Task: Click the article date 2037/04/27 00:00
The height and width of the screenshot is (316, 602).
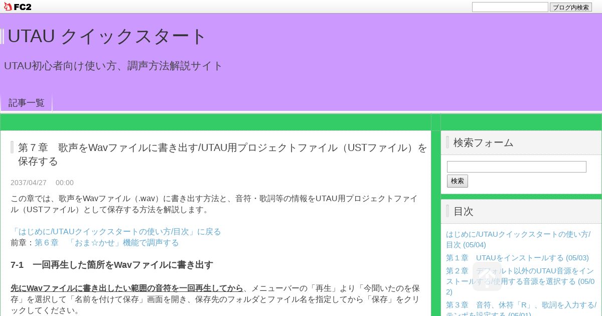Action: tap(42, 183)
